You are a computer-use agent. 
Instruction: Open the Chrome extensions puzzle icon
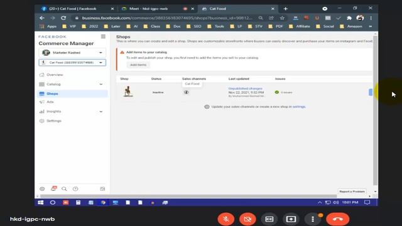point(349,18)
